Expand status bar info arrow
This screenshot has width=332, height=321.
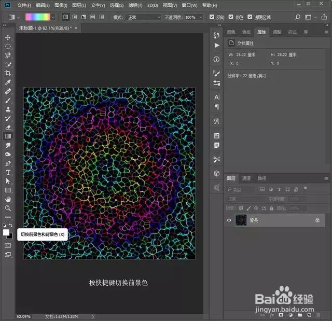(x=93, y=317)
